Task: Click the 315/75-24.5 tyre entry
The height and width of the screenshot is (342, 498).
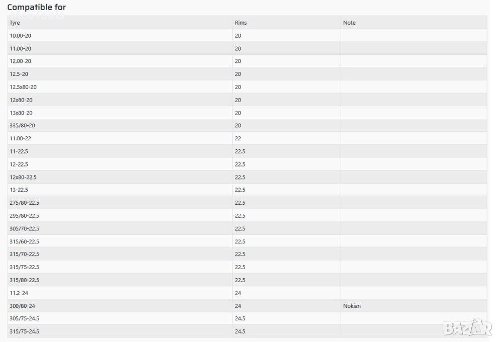Action: click(24, 331)
